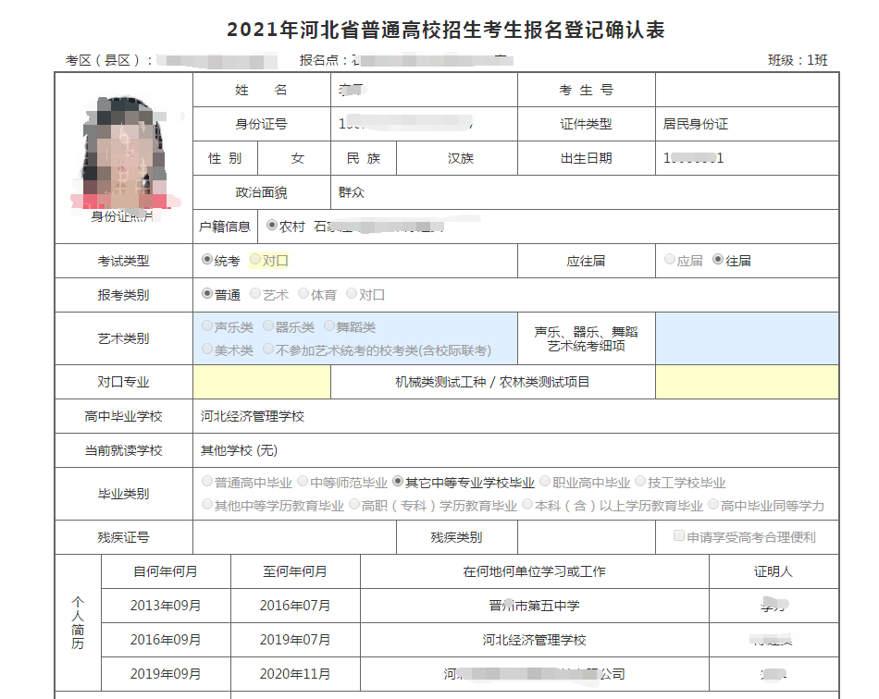
Task: Choose the 应届 graduate radio button
Action: coord(670,259)
